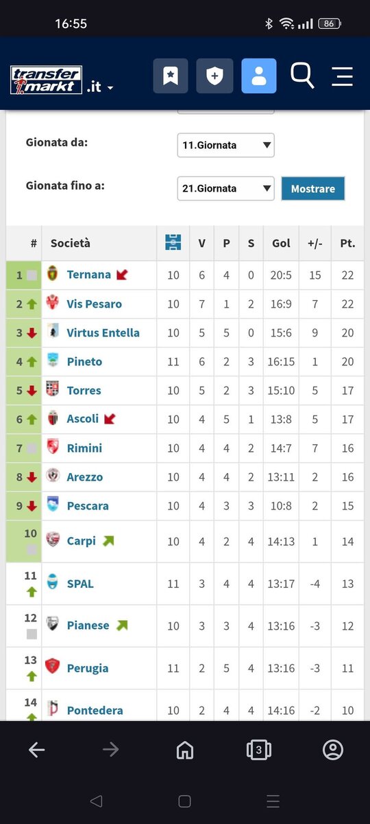370x824 pixels.
Task: Click the Mostrare button
Action: 313,188
